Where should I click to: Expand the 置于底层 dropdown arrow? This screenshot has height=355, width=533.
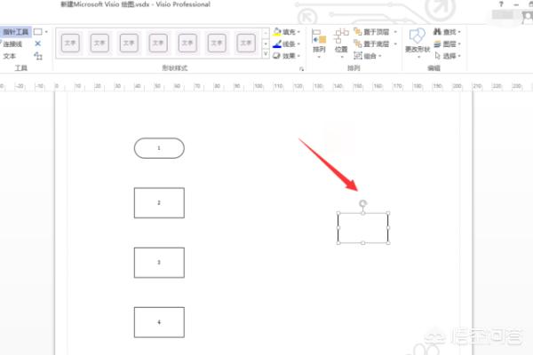395,43
